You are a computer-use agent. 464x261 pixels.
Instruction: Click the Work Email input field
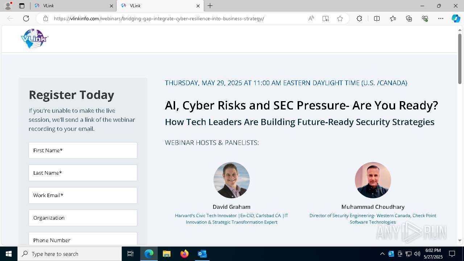pyautogui.click(x=83, y=195)
